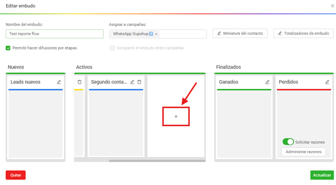
Task: Remove WhatsApp Gupshup campaign tag
Action: [x=156, y=34]
